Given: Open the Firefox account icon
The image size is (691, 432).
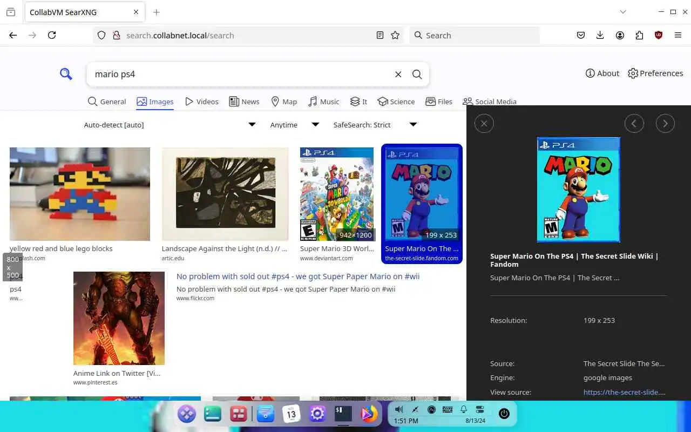Looking at the screenshot, I should [x=620, y=35].
